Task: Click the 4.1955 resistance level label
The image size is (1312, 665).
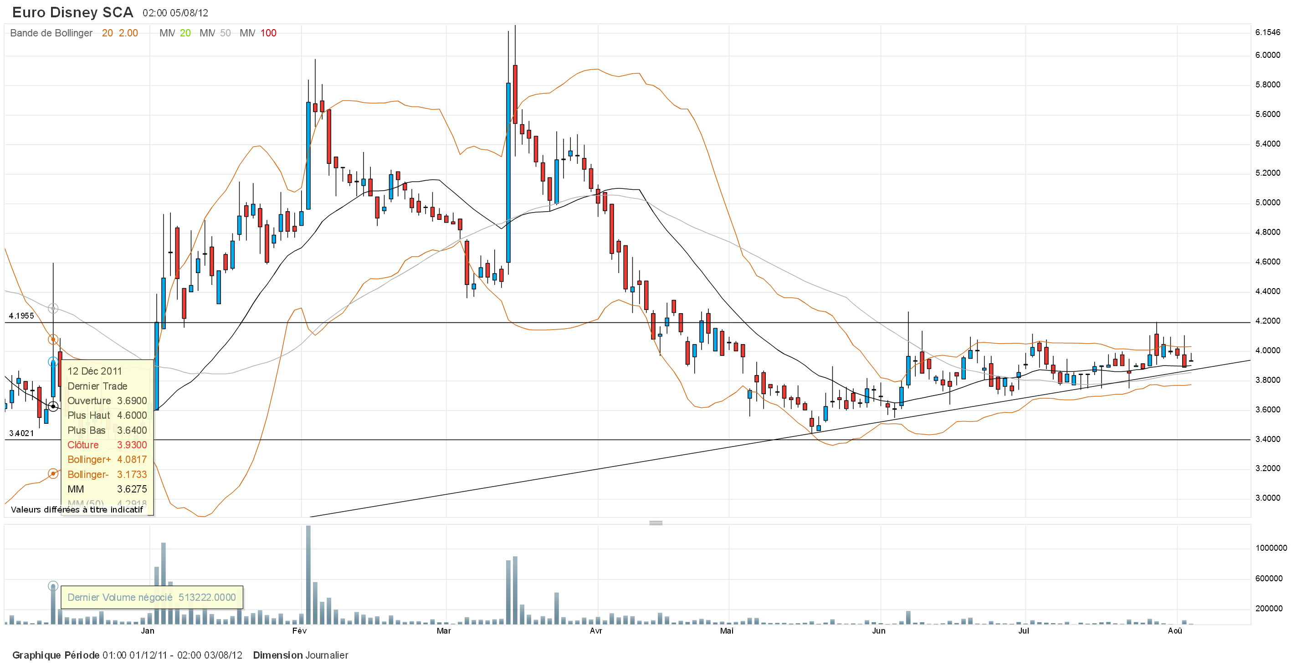Action: (x=21, y=316)
